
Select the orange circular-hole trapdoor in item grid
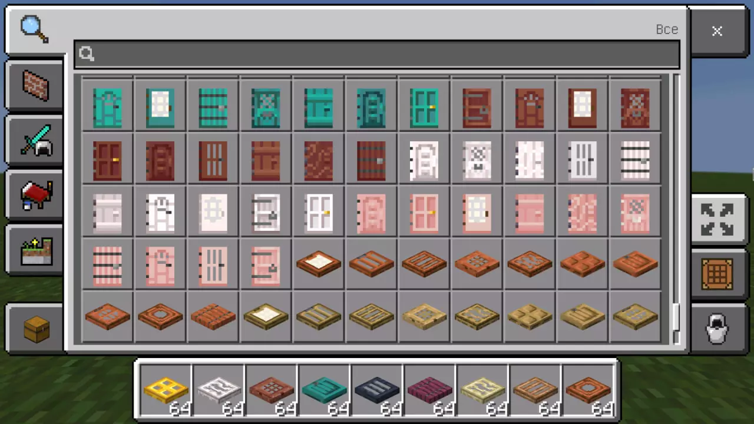tap(160, 317)
